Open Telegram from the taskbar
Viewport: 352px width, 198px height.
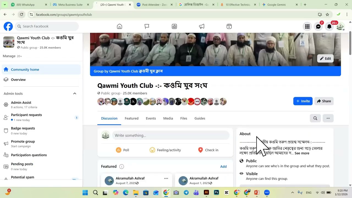click(x=186, y=193)
